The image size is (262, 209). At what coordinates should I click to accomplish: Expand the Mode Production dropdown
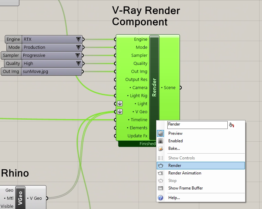(x=78, y=47)
